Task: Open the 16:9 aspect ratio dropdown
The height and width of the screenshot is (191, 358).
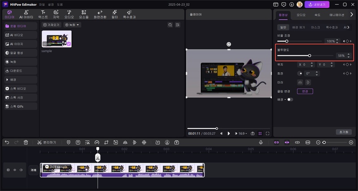Action: [x=243, y=133]
